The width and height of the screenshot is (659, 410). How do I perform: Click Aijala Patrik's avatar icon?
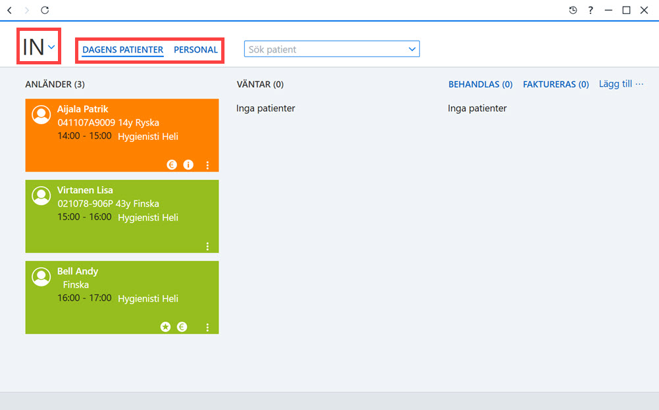[x=41, y=114]
